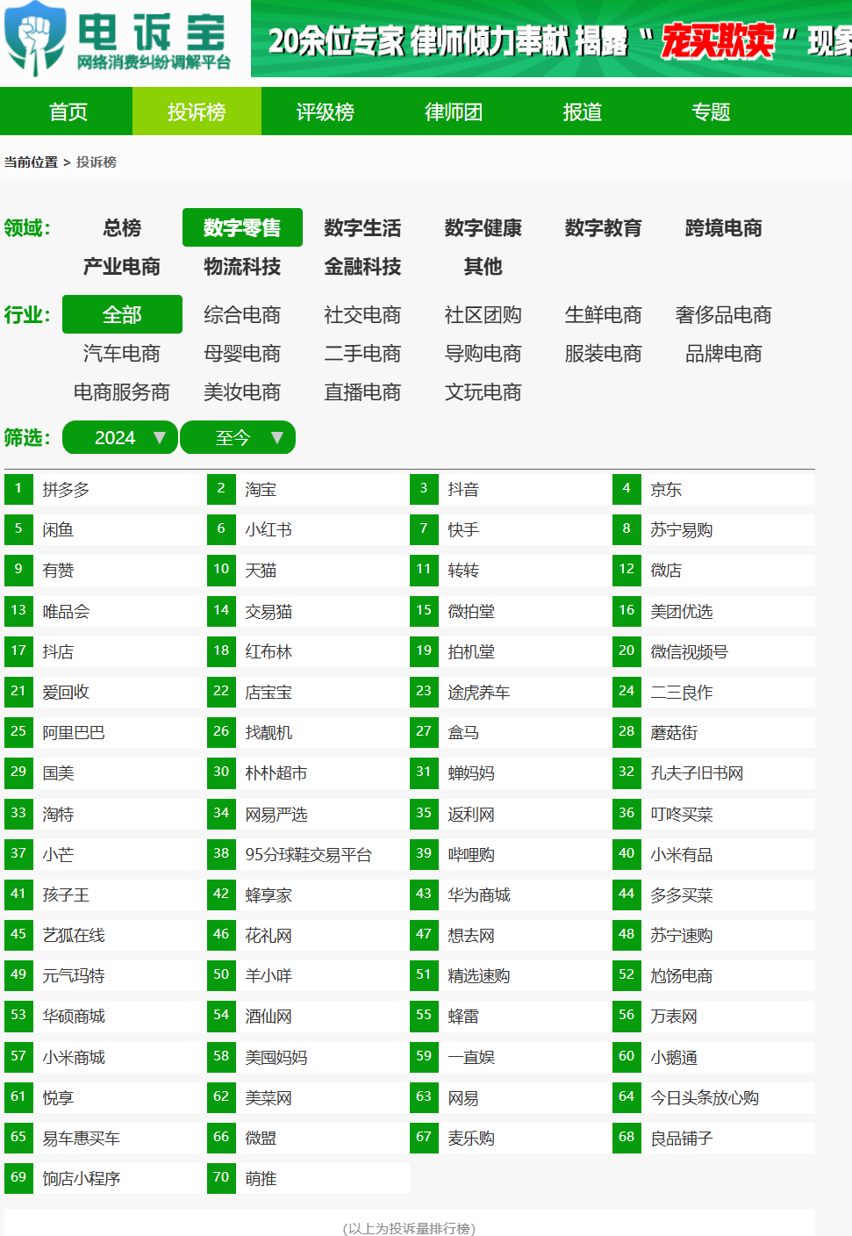Open rank 10 天猫 entry
Viewport: 852px width, 1236px height.
pos(308,571)
